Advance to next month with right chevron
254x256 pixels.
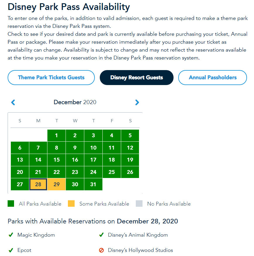[137, 102]
